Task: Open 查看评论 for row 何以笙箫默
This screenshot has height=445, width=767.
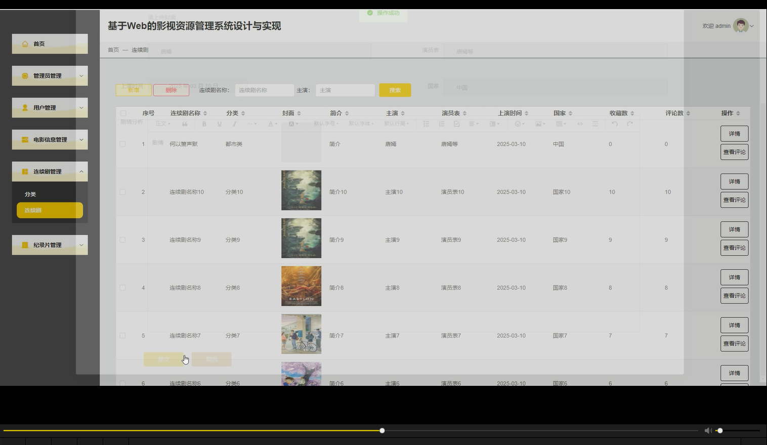Action: 734,152
